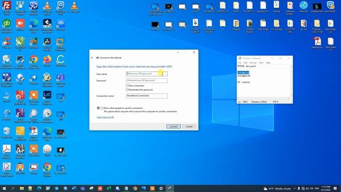Open the Format menu in Notepad

[253, 63]
